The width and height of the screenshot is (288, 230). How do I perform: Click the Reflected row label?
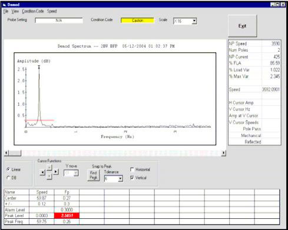coord(253,142)
